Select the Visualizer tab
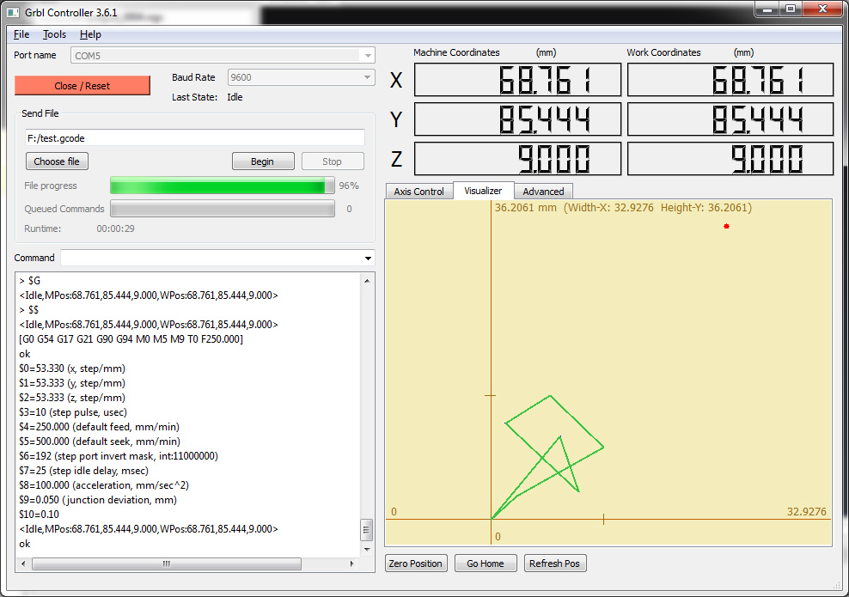This screenshot has height=597, width=849. [x=482, y=191]
